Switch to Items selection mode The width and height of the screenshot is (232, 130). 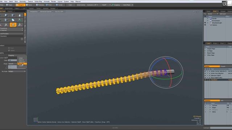[x=29, y=5]
